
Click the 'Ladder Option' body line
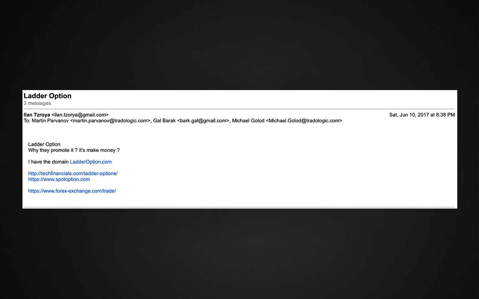(44, 144)
